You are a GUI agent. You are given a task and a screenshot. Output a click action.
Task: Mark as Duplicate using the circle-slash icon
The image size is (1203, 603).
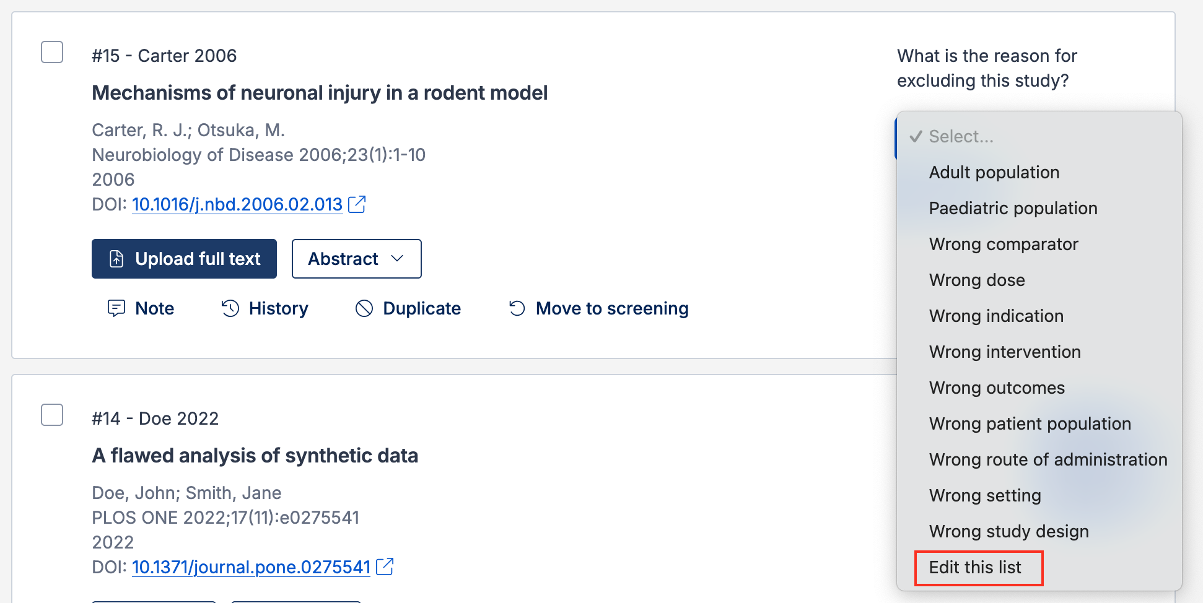coord(364,308)
